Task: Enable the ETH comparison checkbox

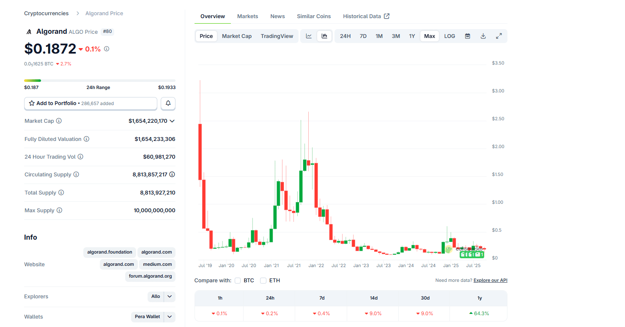Action: point(263,280)
